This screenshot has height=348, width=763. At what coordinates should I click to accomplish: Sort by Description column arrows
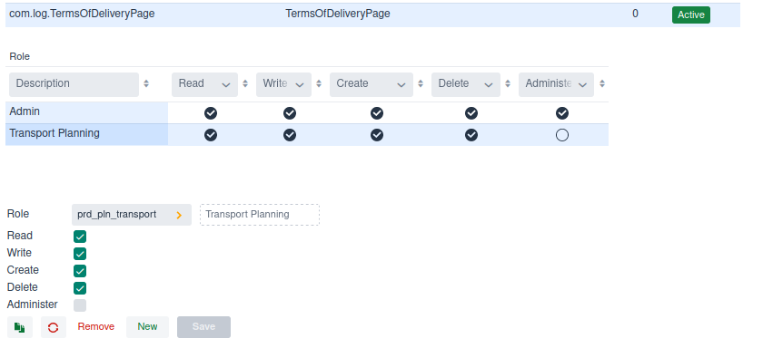[146, 83]
